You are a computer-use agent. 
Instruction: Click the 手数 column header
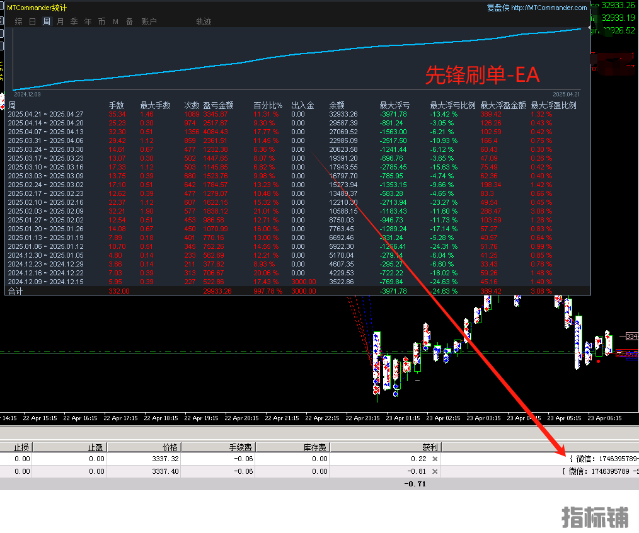[116, 106]
